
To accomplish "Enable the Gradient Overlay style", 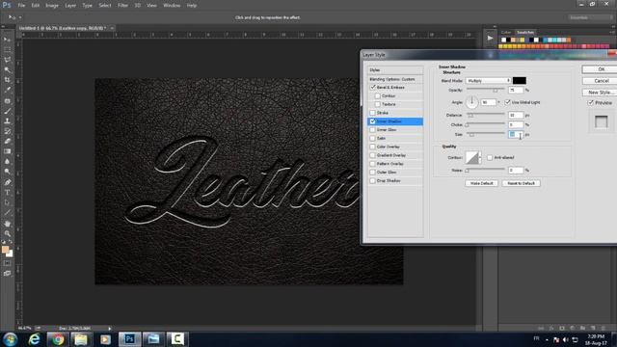I will coord(373,155).
